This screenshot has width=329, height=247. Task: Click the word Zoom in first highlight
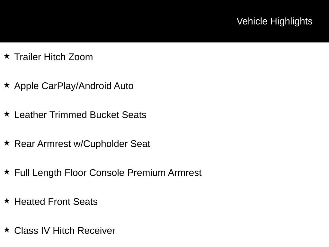pyautogui.click(x=81, y=57)
